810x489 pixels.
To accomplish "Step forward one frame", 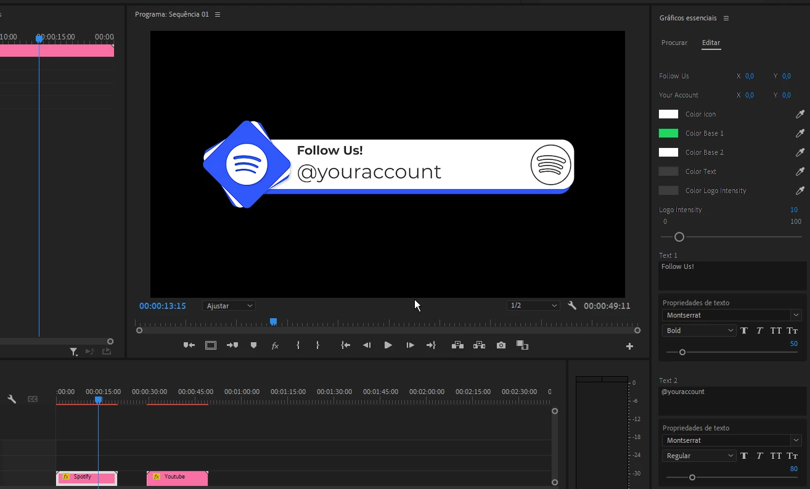I will pyautogui.click(x=410, y=345).
